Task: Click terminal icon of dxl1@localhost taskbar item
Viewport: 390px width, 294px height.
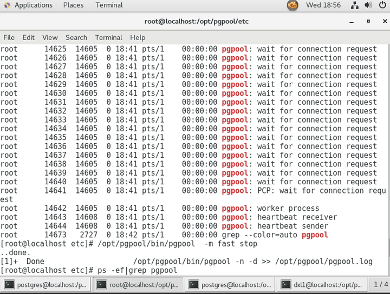Action: coord(285,285)
